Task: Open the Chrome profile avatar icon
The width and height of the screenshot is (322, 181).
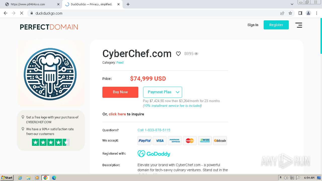Action: pos(308,13)
